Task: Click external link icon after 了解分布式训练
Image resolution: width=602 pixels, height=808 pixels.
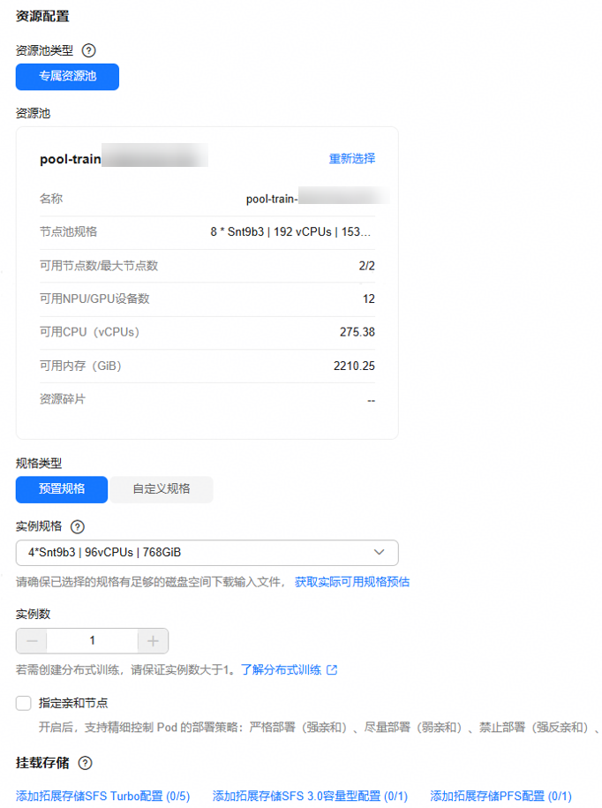Action: pyautogui.click(x=332, y=670)
